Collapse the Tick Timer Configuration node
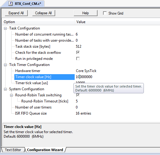 pos(5,65)
